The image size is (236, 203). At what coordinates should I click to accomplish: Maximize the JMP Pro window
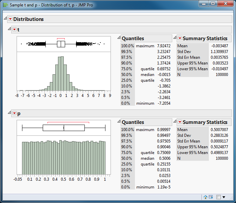[213, 4]
